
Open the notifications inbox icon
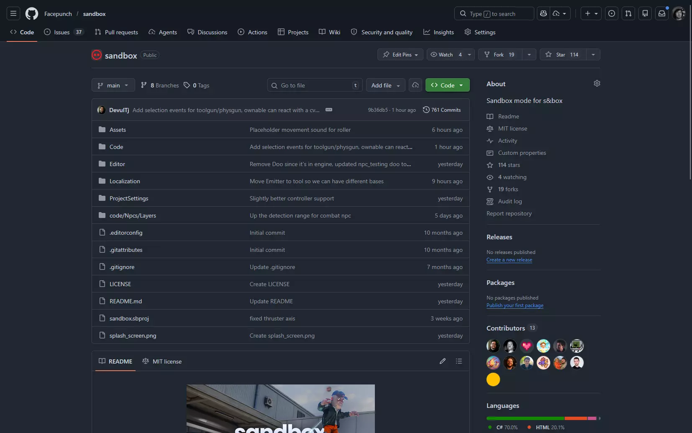[662, 14]
